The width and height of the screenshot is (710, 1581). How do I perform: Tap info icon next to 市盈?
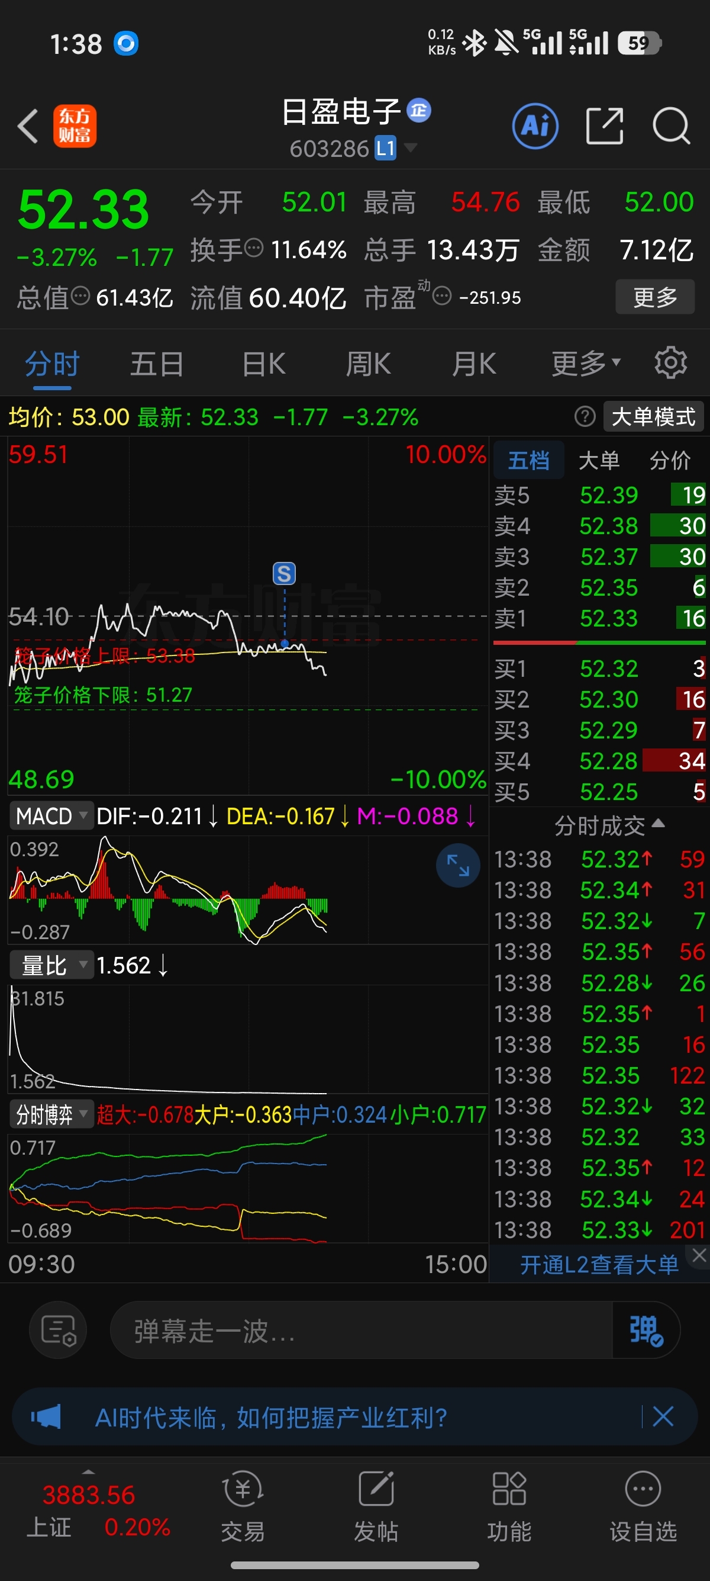[x=442, y=297]
